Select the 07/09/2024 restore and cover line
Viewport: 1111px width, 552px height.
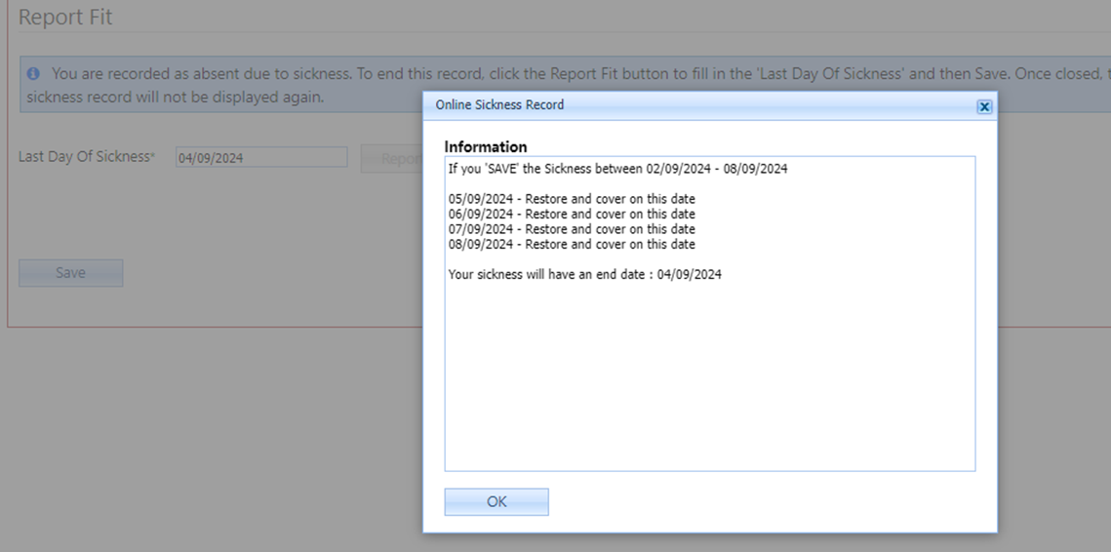(x=572, y=229)
